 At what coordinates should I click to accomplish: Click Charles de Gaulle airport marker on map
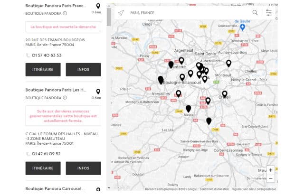click(242, 27)
